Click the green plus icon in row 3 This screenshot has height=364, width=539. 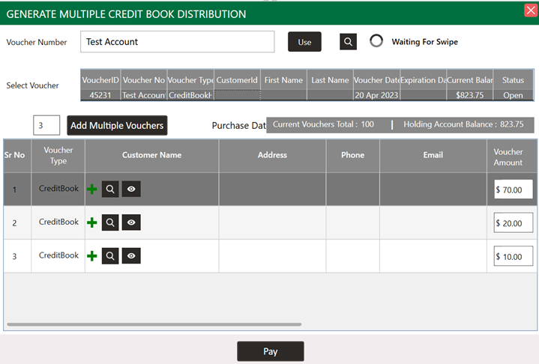91,256
